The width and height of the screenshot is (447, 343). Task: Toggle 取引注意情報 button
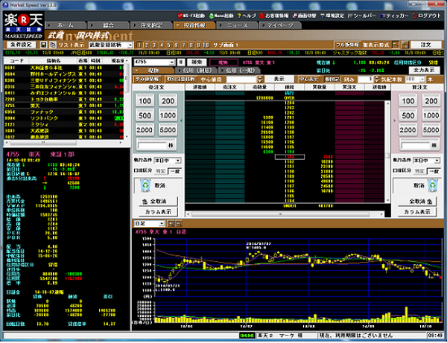(181, 79)
